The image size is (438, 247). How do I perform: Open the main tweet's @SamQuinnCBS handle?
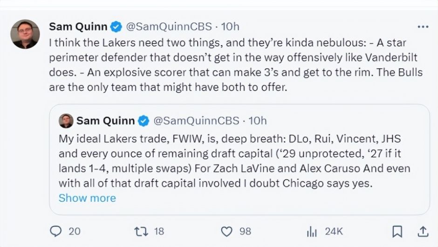click(169, 27)
